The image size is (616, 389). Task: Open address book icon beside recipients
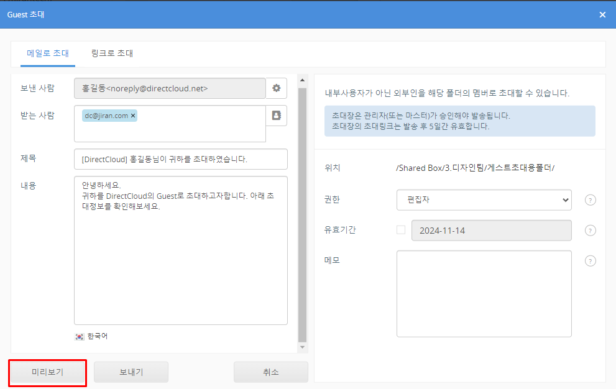pyautogui.click(x=276, y=116)
